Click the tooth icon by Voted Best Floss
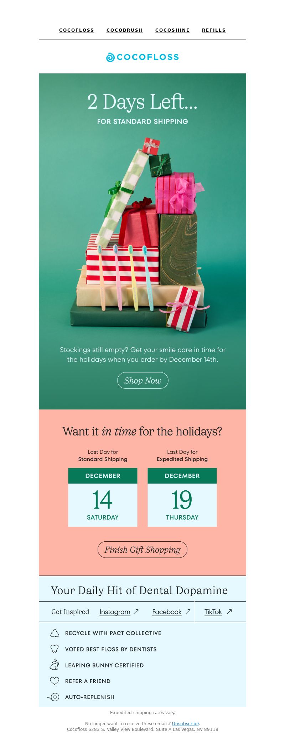This screenshot has height=753, width=285. click(x=55, y=649)
